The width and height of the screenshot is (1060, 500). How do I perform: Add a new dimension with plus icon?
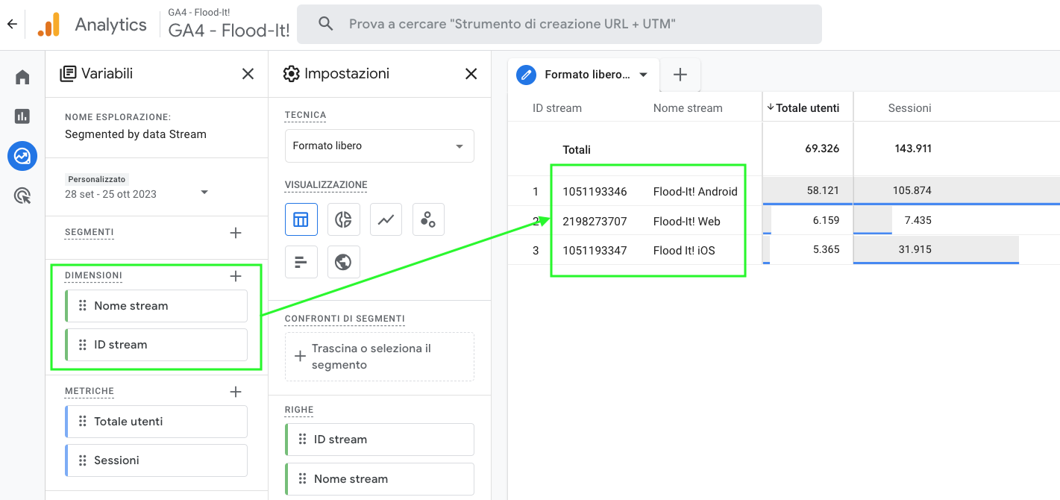click(x=236, y=276)
